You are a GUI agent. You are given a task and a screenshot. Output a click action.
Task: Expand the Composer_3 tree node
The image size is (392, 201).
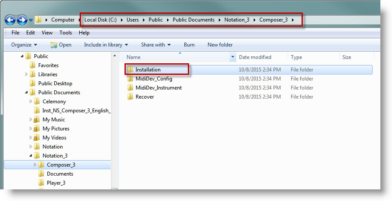pyautogui.click(x=35, y=165)
